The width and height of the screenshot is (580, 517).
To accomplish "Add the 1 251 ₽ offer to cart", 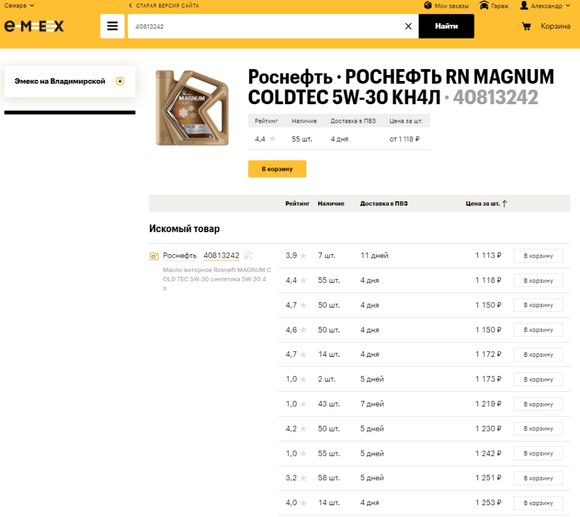I will (x=538, y=478).
